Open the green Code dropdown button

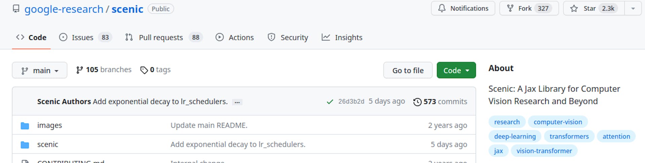coord(456,70)
